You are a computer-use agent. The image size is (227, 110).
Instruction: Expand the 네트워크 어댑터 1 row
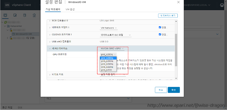click(x=50, y=28)
